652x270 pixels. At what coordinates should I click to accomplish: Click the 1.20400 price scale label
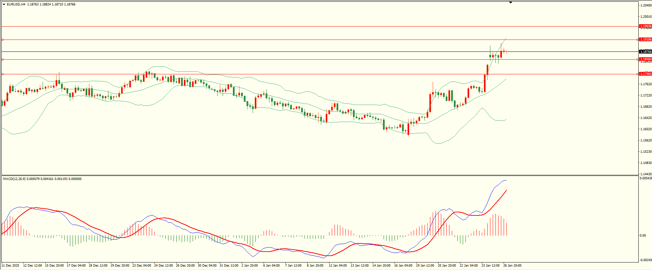coord(646,5)
